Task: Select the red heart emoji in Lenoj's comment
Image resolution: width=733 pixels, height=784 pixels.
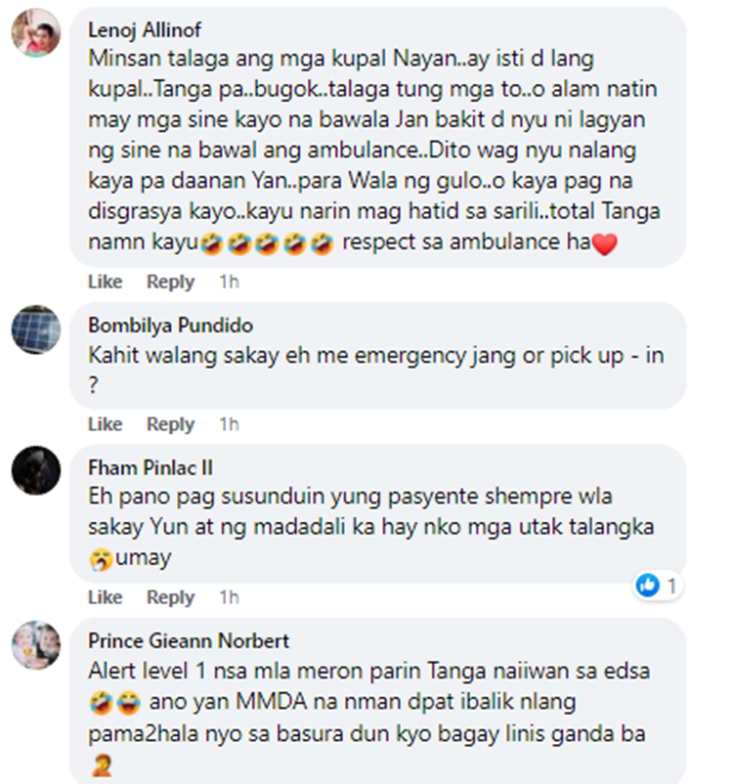Action: tap(605, 244)
